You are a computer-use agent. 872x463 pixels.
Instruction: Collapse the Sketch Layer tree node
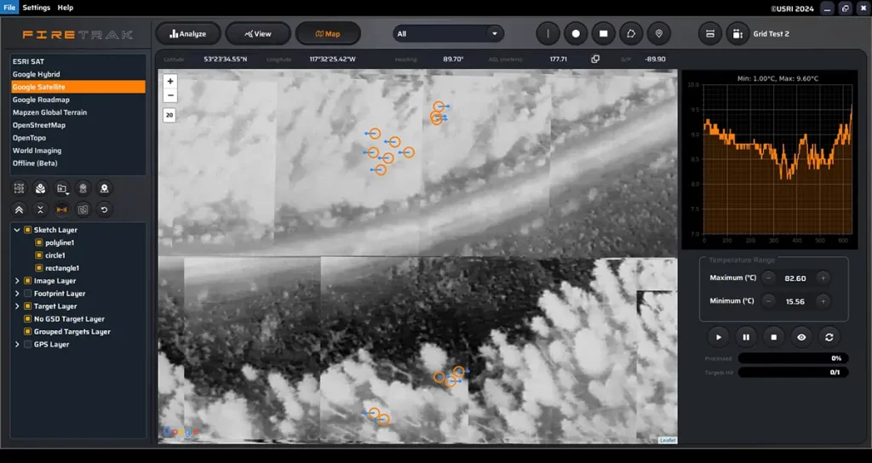[x=18, y=230]
